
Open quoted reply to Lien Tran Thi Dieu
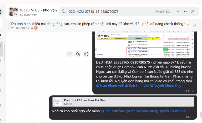(123, 102)
